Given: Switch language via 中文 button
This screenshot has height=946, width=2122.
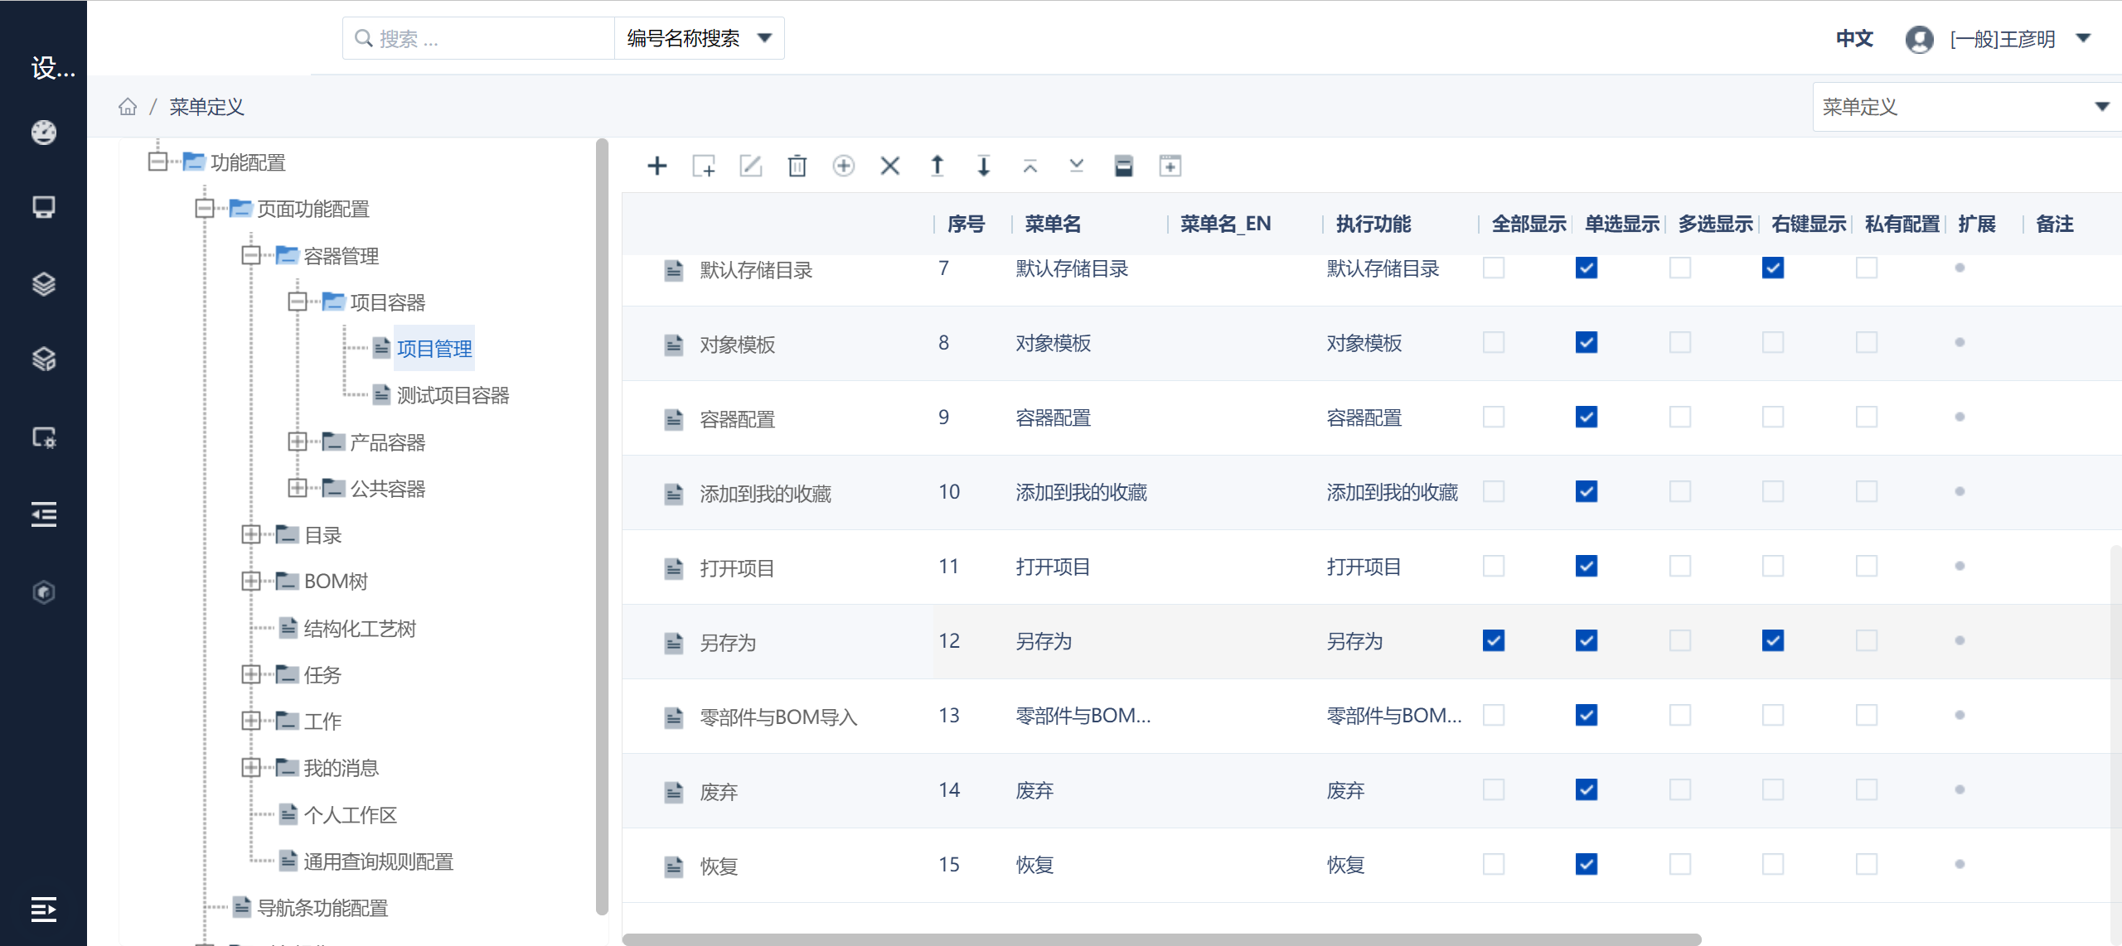Looking at the screenshot, I should (x=1854, y=39).
